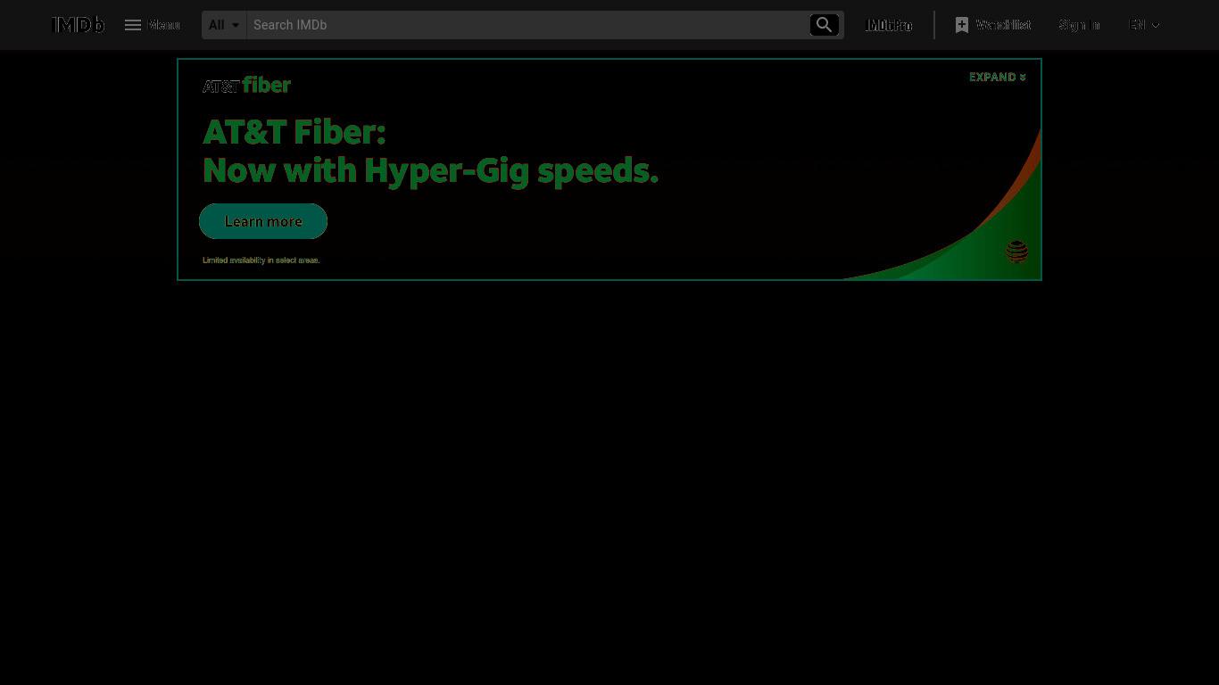Focus the Search IMDb input field
This screenshot has width=1219, height=685.
point(527,25)
